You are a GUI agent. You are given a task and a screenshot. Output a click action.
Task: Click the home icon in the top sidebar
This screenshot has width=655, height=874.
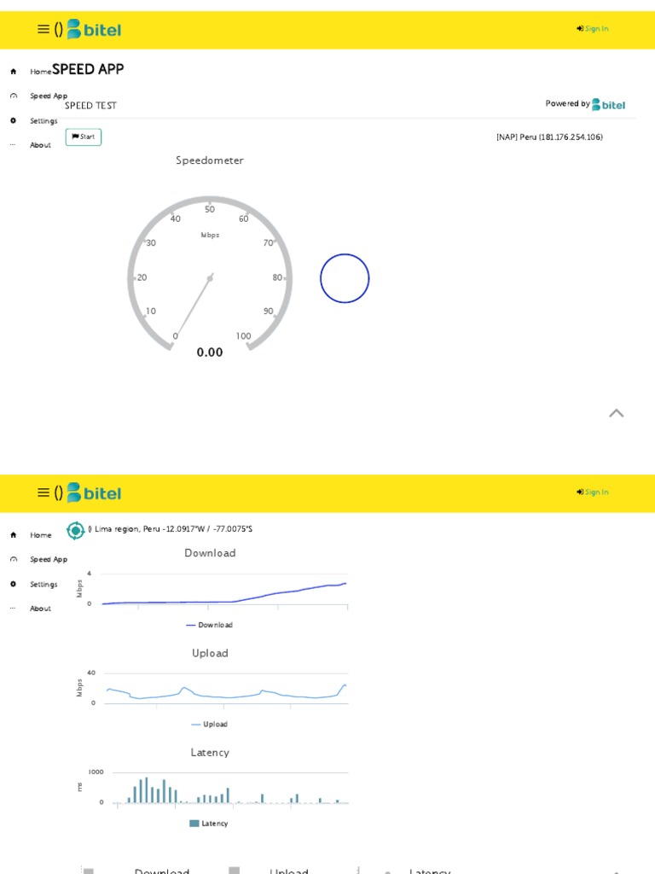(14, 72)
